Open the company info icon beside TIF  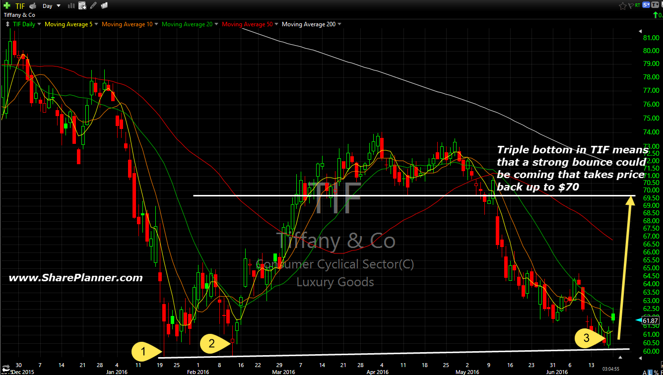[x=33, y=6]
